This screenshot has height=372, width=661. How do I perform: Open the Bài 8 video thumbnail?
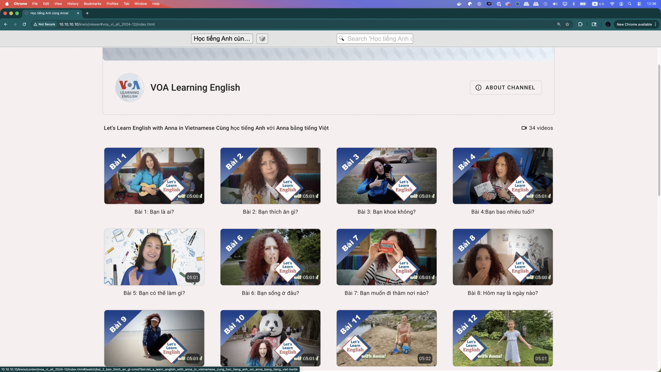[x=502, y=257]
